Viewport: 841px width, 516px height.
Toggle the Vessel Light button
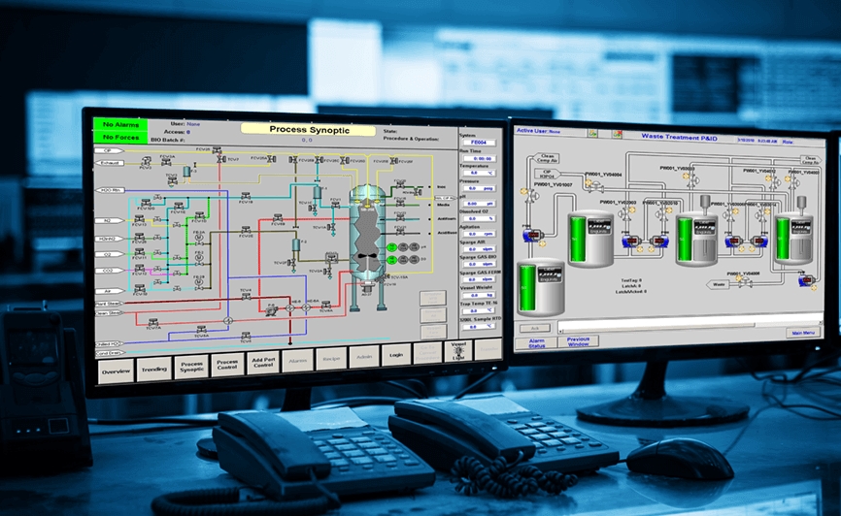459,352
